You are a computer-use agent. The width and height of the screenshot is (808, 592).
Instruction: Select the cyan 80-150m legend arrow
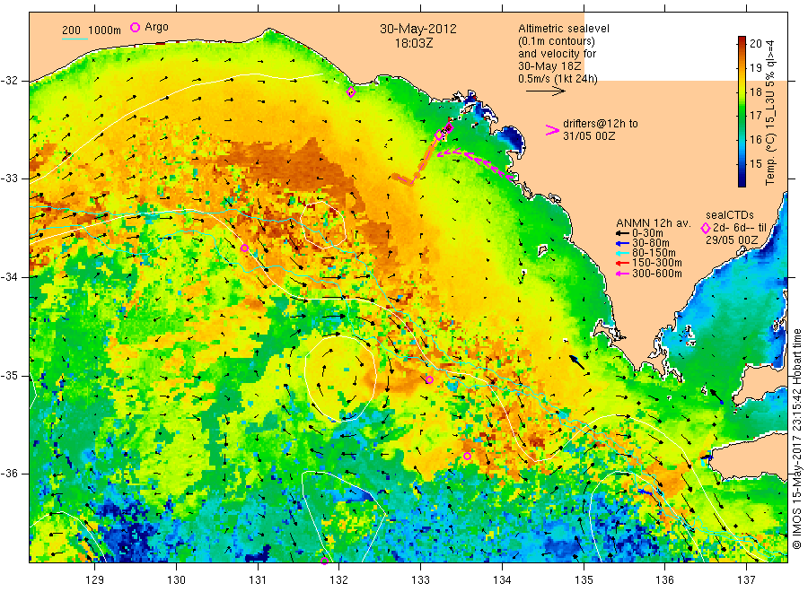622,253
